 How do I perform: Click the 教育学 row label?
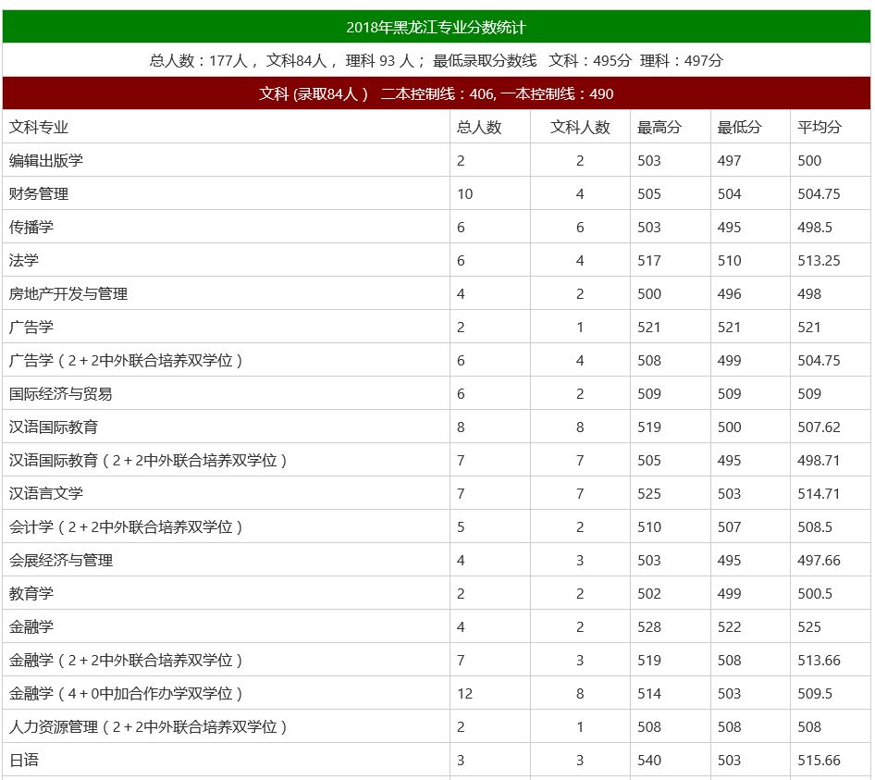pos(31,593)
